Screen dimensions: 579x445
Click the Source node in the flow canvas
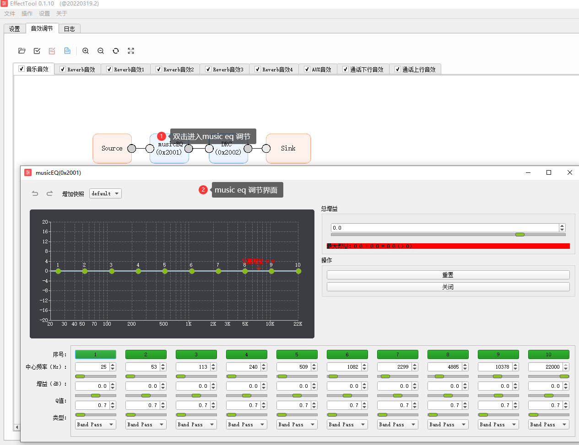(112, 148)
